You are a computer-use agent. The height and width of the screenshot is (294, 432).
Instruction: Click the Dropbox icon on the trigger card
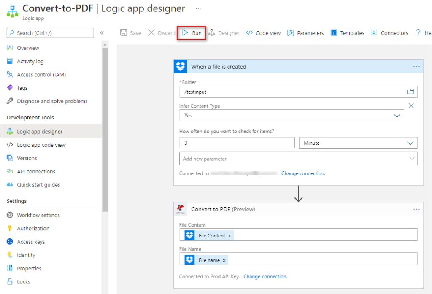(180, 66)
